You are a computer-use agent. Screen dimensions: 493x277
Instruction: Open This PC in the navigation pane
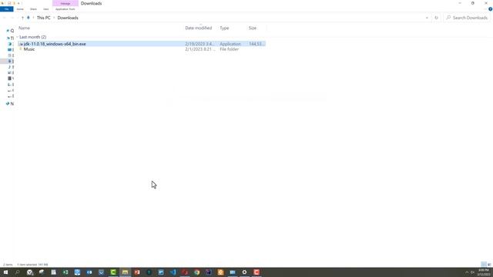coord(10,38)
